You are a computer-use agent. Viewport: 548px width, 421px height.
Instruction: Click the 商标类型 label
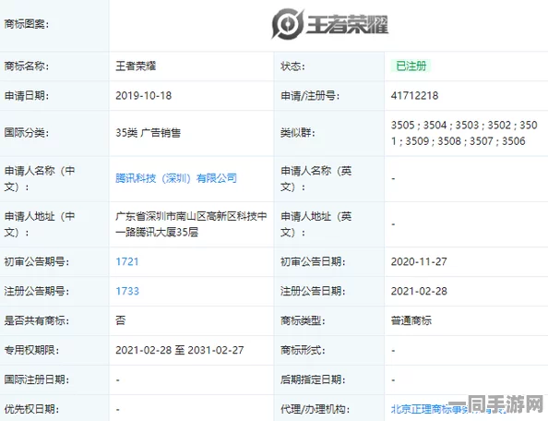point(303,320)
